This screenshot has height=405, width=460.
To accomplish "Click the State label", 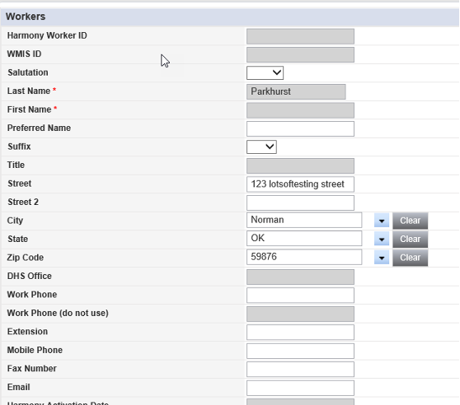I will [x=18, y=239].
